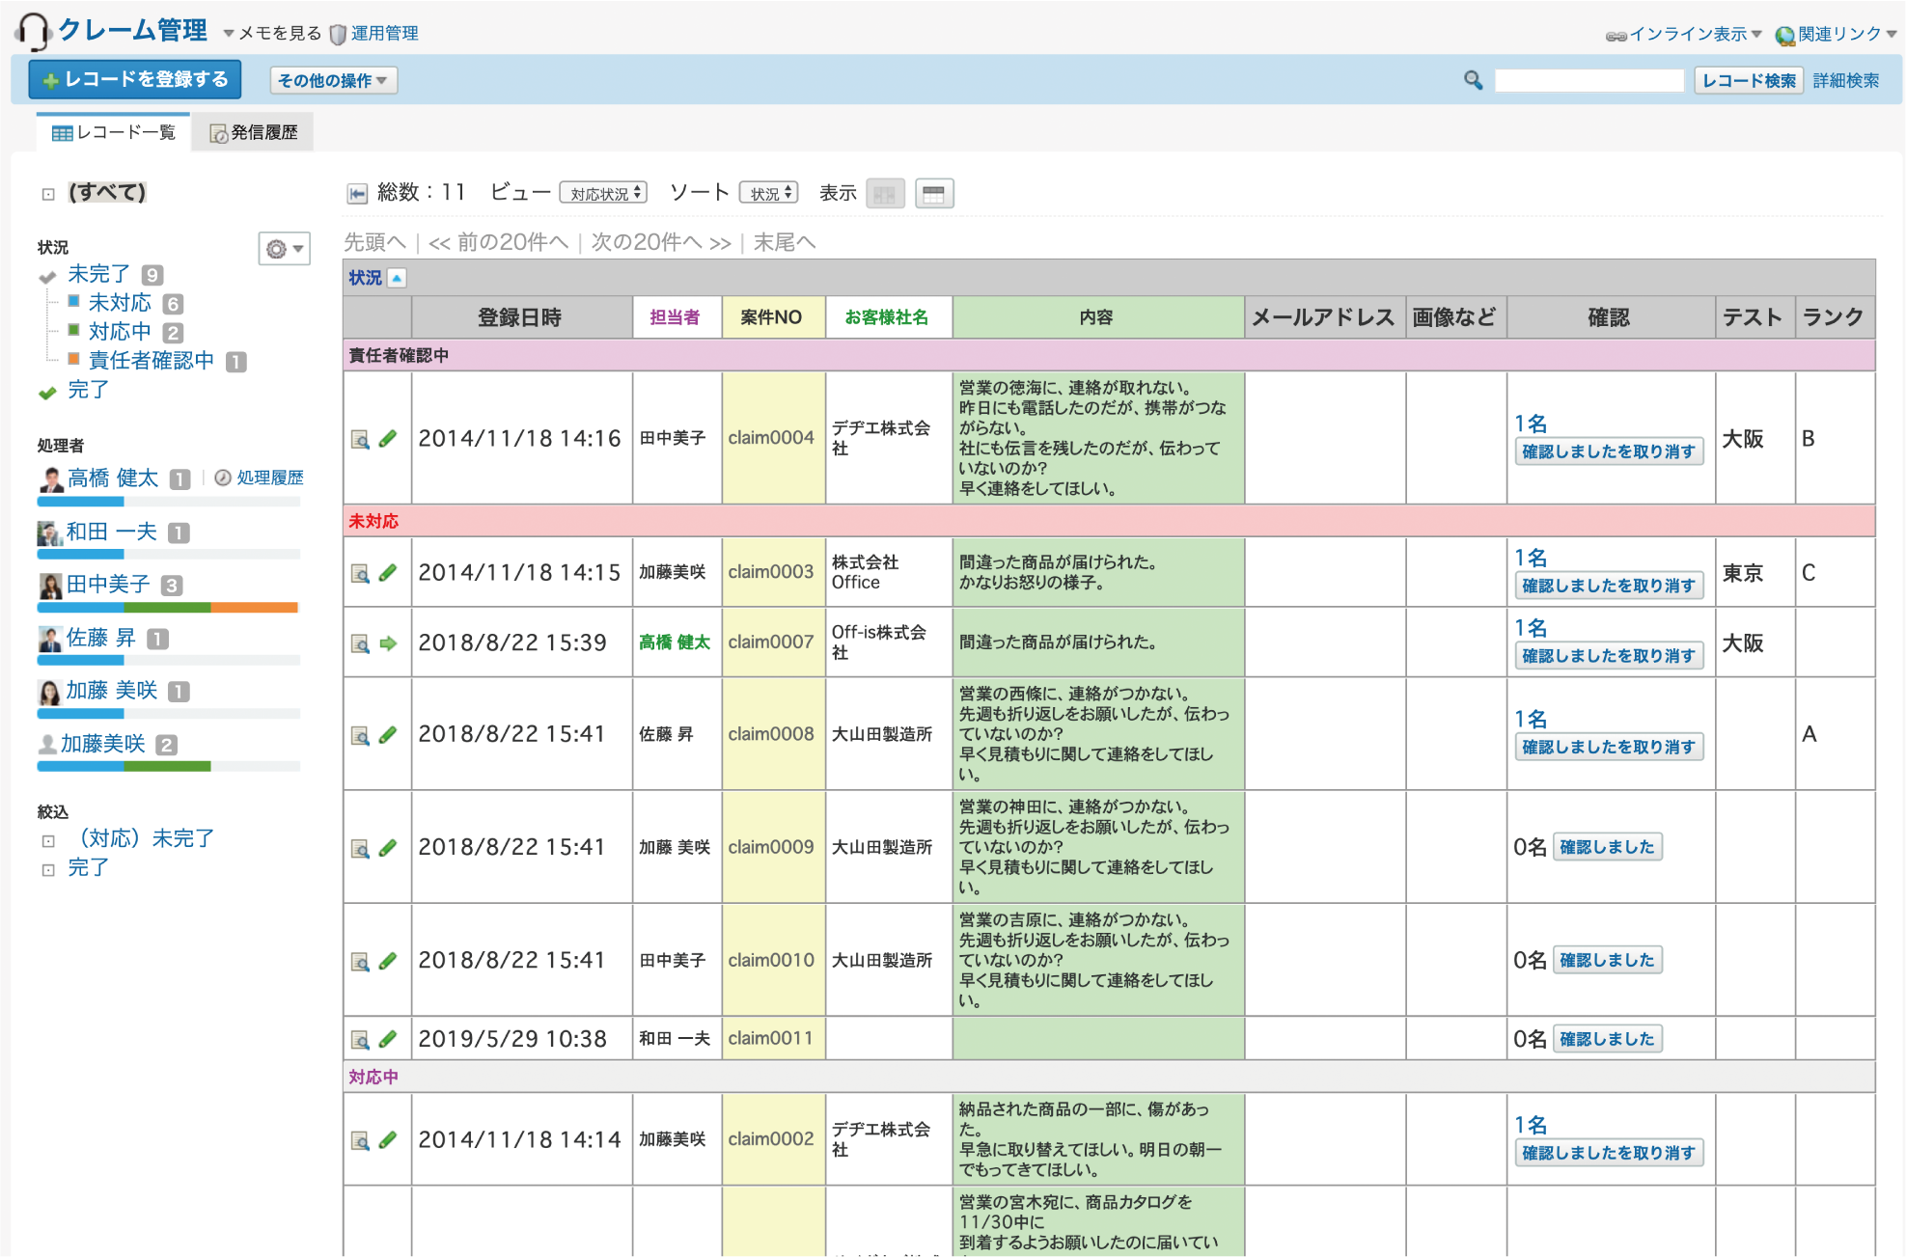Click the magnifier search icon

[1473, 80]
